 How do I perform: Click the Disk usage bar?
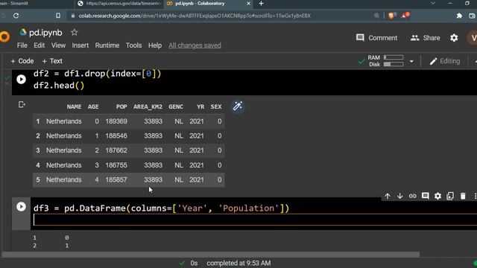click(x=394, y=64)
